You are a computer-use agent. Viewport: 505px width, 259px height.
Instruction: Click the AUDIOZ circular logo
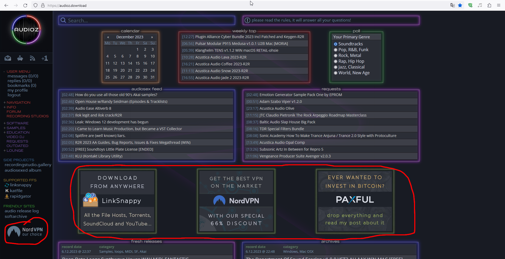26,29
